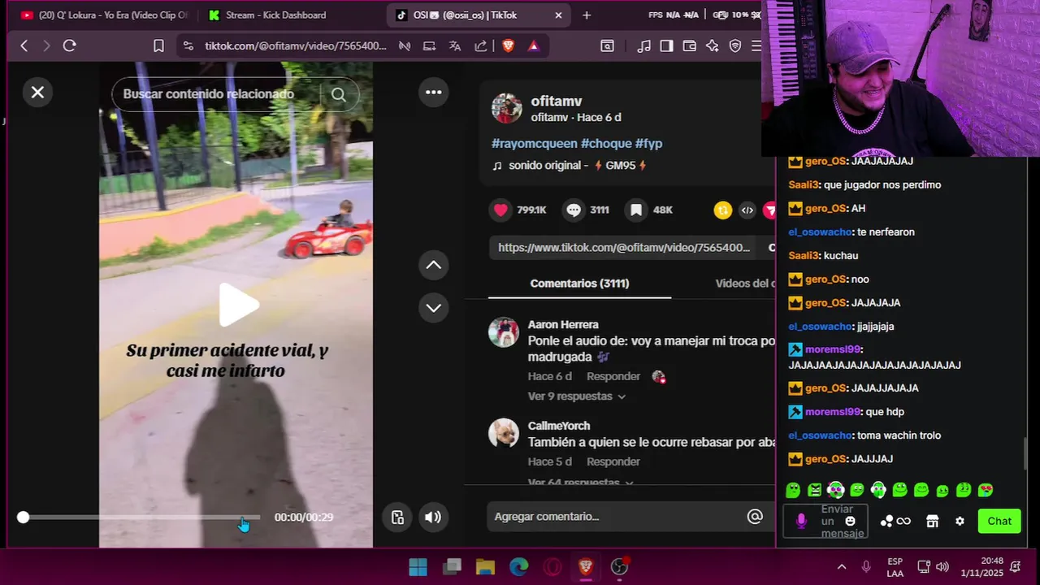Go to next video with down chevron
1040x585 pixels.
[x=434, y=308]
